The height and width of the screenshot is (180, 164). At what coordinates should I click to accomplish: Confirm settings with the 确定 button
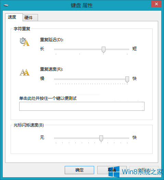pyautogui.click(x=79, y=170)
